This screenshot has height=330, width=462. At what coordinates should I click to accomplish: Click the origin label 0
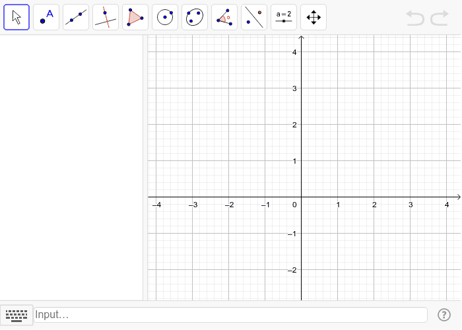(294, 205)
